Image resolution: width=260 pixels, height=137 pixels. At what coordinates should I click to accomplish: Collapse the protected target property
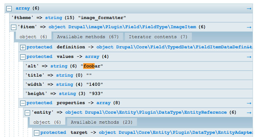click(x=36, y=133)
